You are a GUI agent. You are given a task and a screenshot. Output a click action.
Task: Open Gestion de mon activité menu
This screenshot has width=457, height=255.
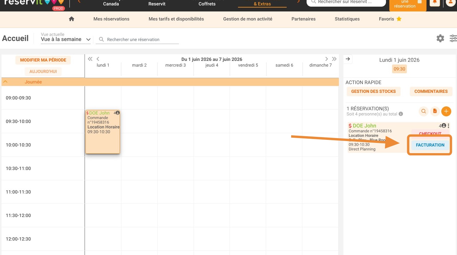click(x=248, y=19)
